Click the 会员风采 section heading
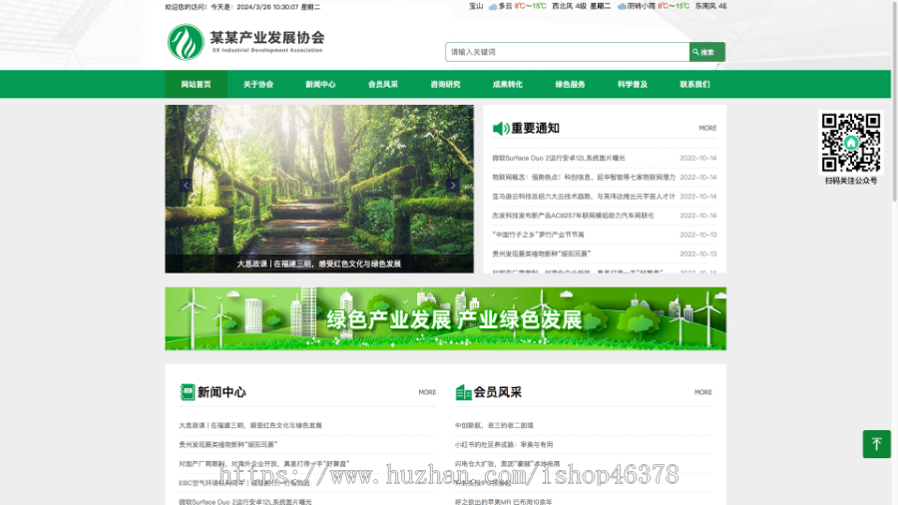 (x=498, y=392)
